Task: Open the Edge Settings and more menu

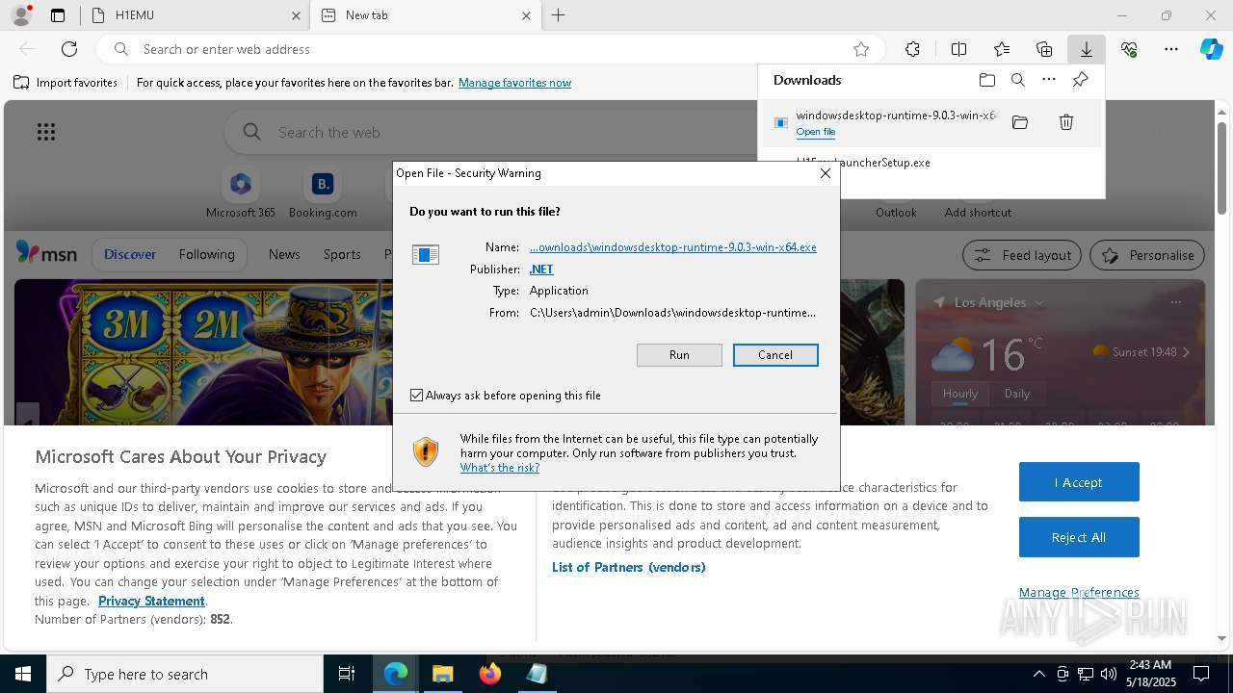Action: [1171, 49]
